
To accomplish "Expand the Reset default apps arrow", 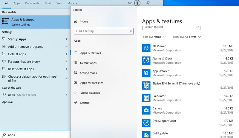I will [66, 69].
